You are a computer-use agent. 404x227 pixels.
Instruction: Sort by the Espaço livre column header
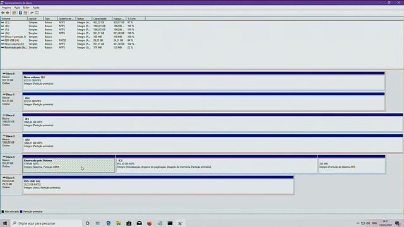[x=119, y=18]
